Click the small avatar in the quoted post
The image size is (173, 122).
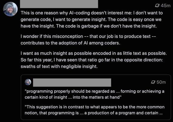28,82
